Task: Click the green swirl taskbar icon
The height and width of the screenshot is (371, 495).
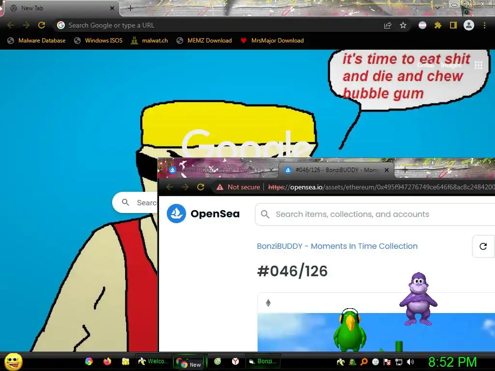Action: pos(218,361)
